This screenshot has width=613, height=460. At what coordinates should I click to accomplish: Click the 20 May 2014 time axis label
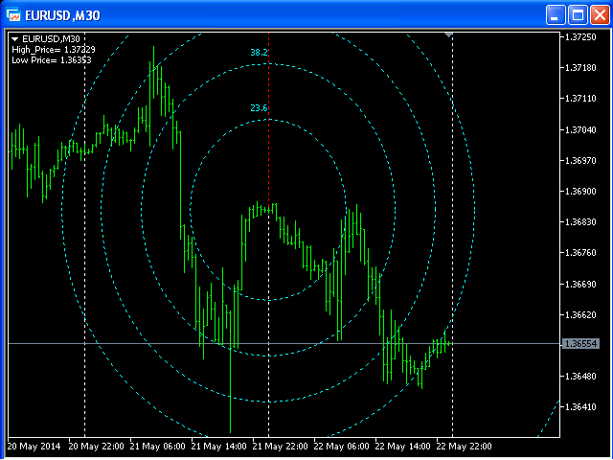pyautogui.click(x=34, y=447)
